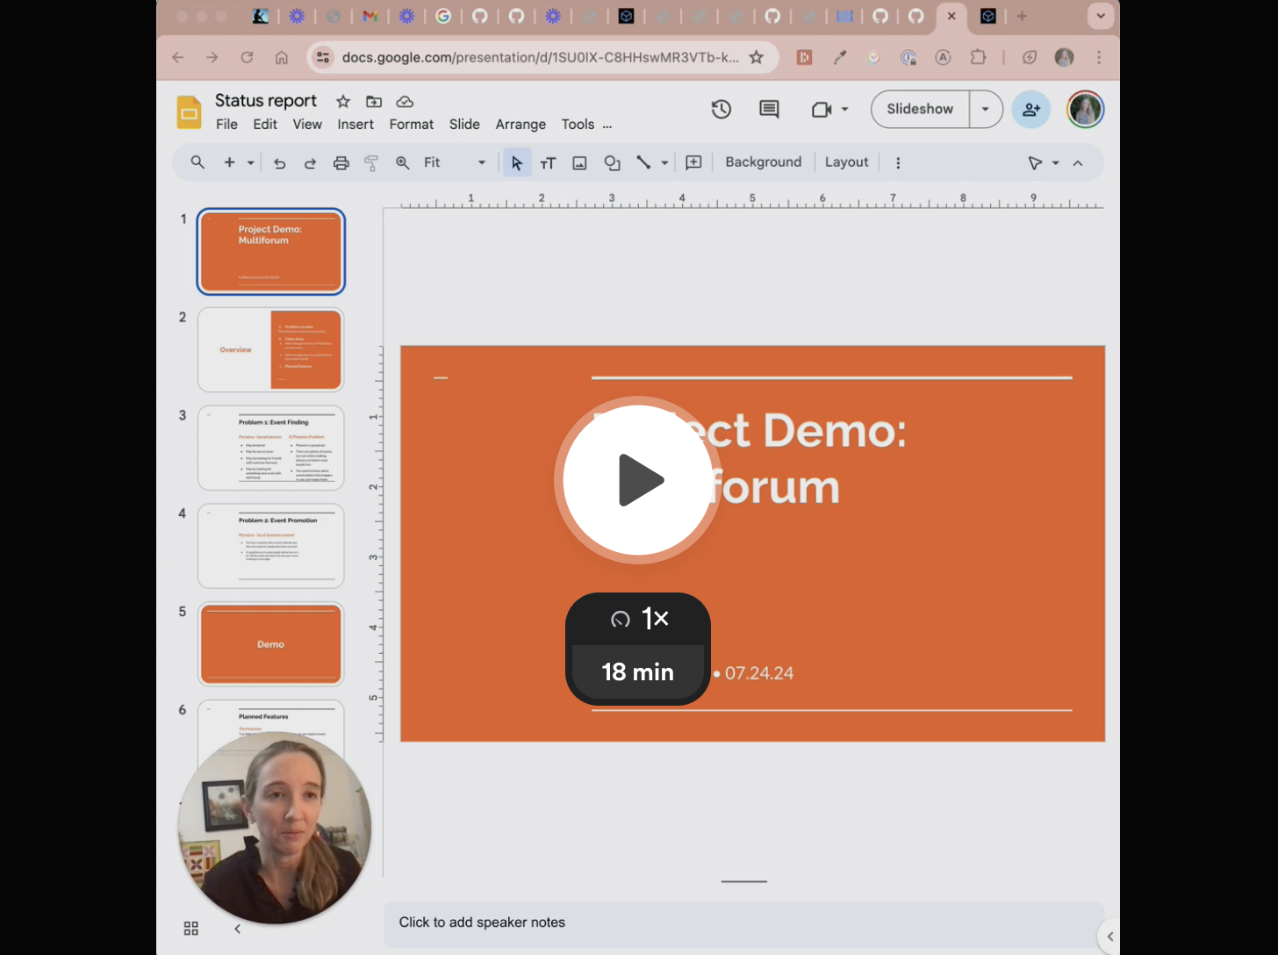
Task: Click the browser Home icon
Action: tap(282, 57)
